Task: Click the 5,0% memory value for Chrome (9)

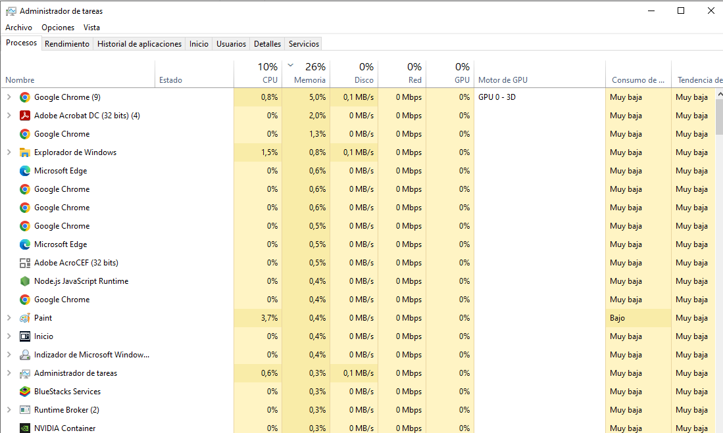Action: [x=317, y=97]
